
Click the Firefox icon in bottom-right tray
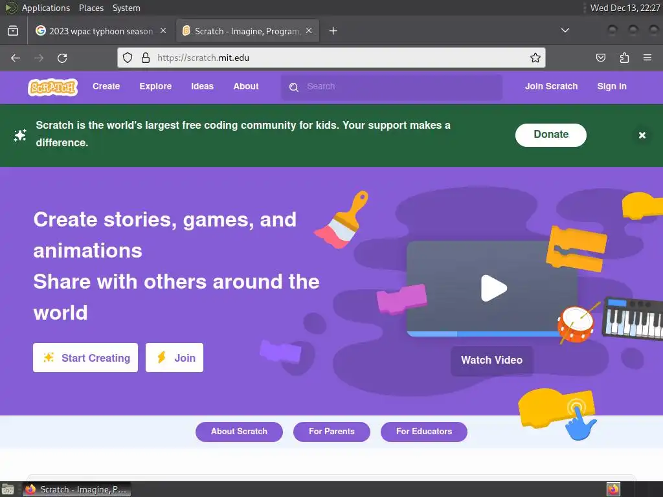coord(613,489)
